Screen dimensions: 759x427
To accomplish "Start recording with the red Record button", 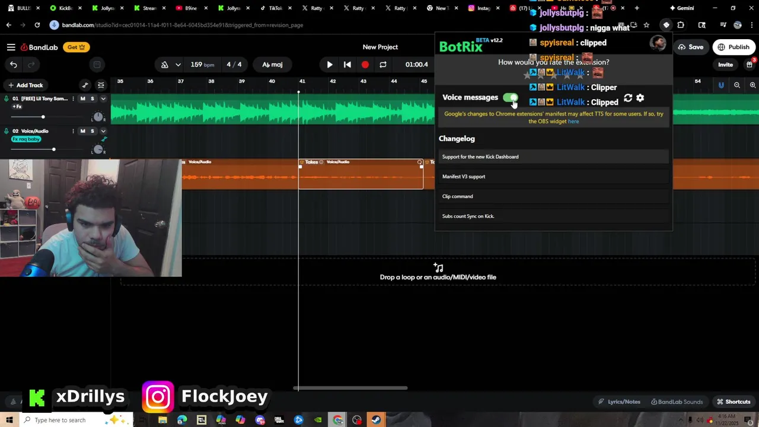I will [365, 65].
